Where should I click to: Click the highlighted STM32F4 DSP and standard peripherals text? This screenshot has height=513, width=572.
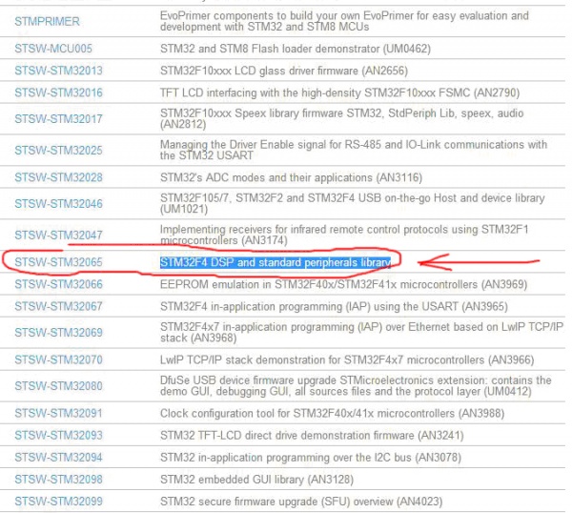click(276, 262)
